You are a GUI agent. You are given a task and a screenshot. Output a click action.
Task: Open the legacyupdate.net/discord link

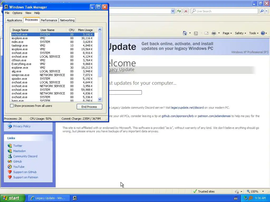187,108
